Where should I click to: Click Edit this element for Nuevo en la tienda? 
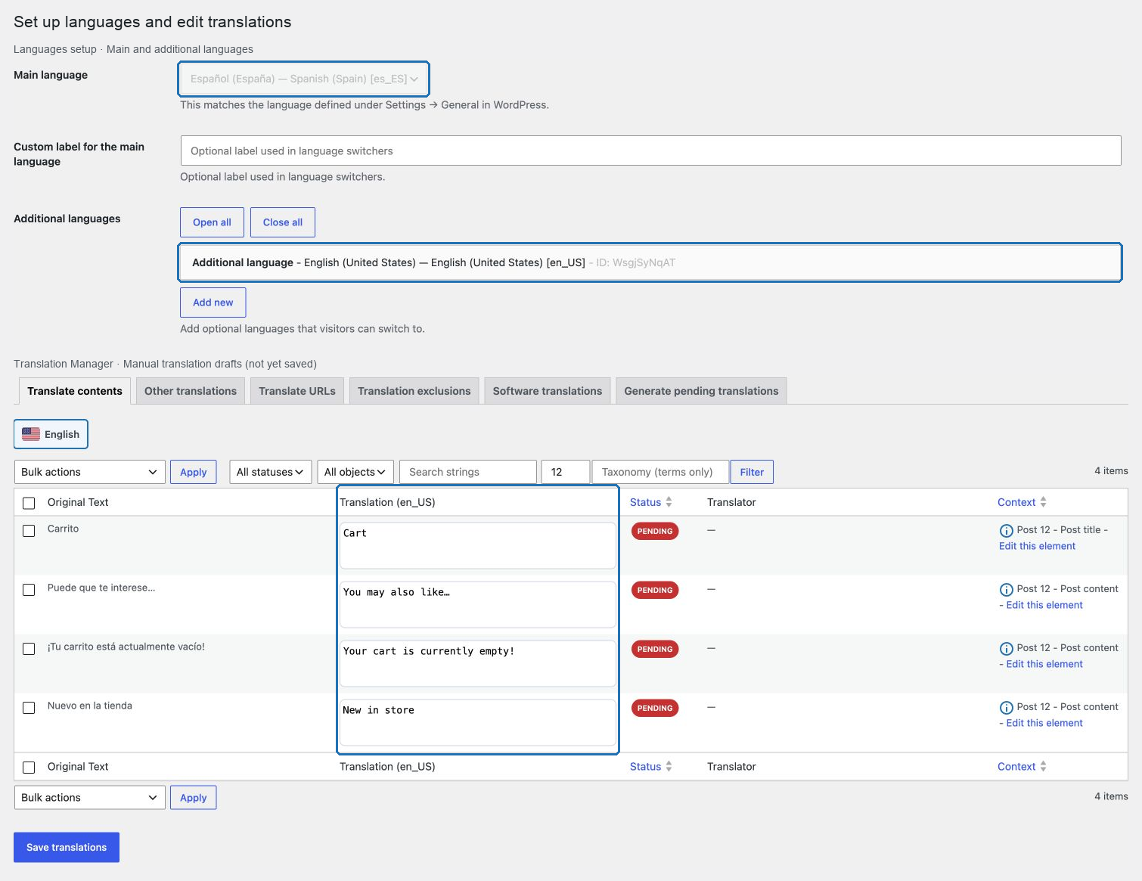click(x=1044, y=723)
